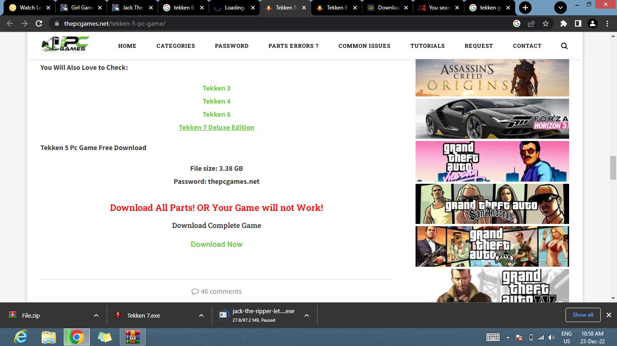This screenshot has width=617, height=346.
Task: Open the Tekken 7 Deluxe Edition link
Action: tap(216, 127)
